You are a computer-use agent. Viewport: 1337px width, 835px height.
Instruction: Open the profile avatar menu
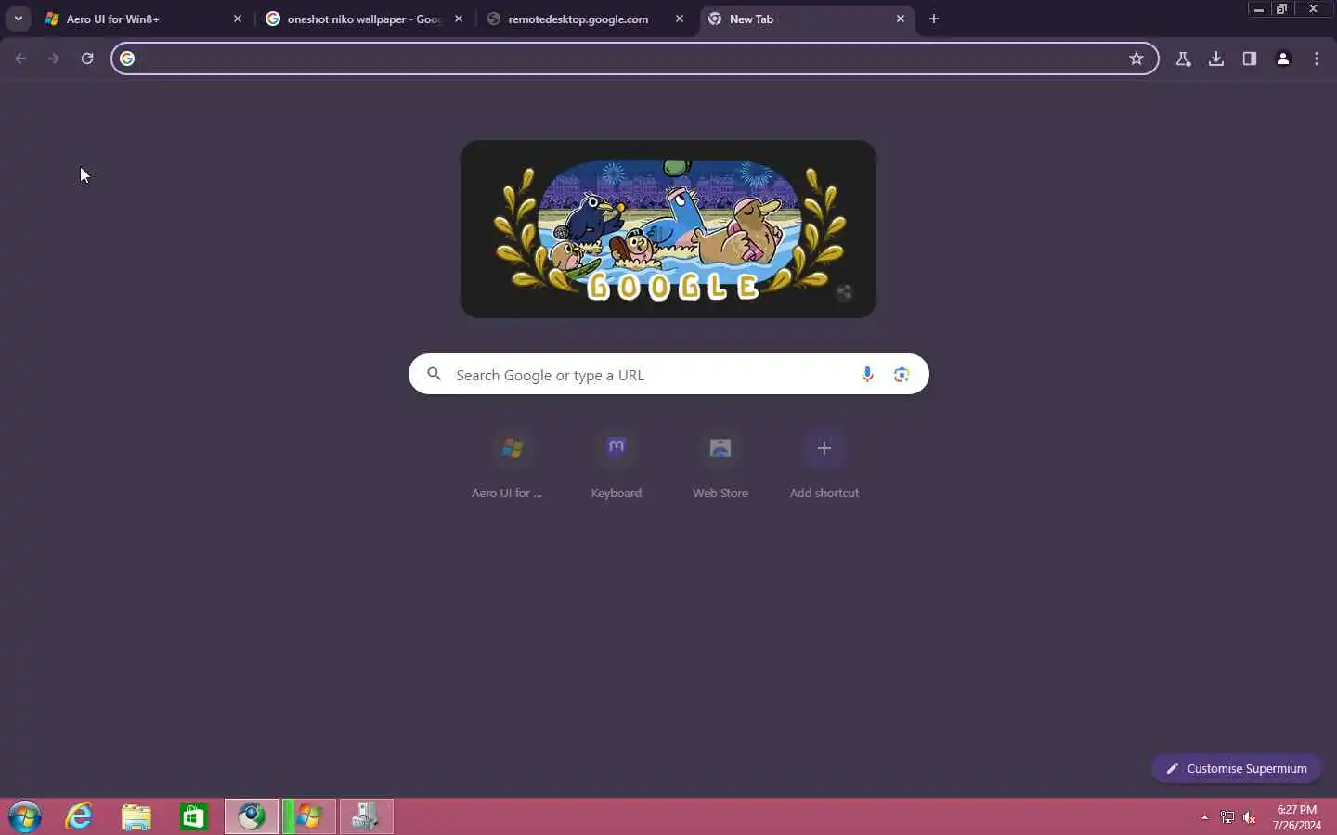(x=1283, y=58)
